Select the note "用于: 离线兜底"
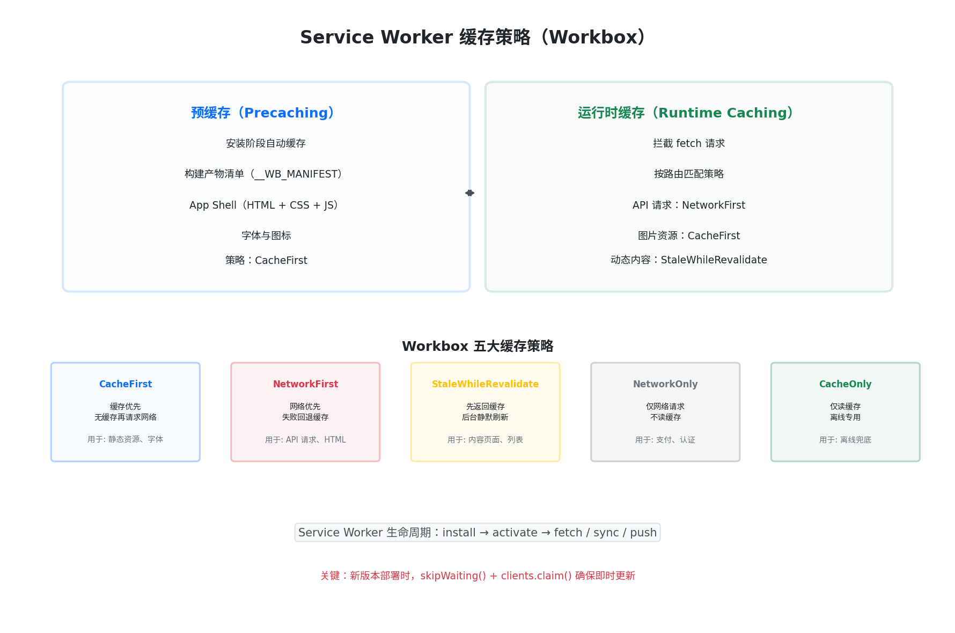This screenshot has width=955, height=633. pos(846,440)
